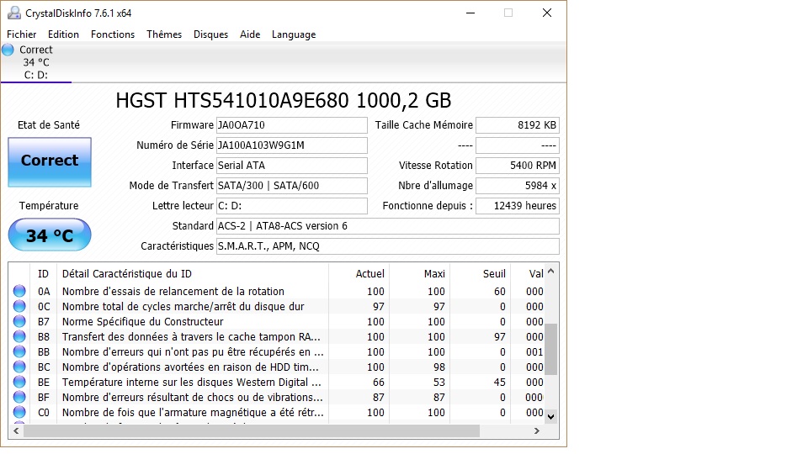Select row Nombre total de cycles marche/arrêt
Image resolution: width=808 pixels, height=454 pixels.
277,306
